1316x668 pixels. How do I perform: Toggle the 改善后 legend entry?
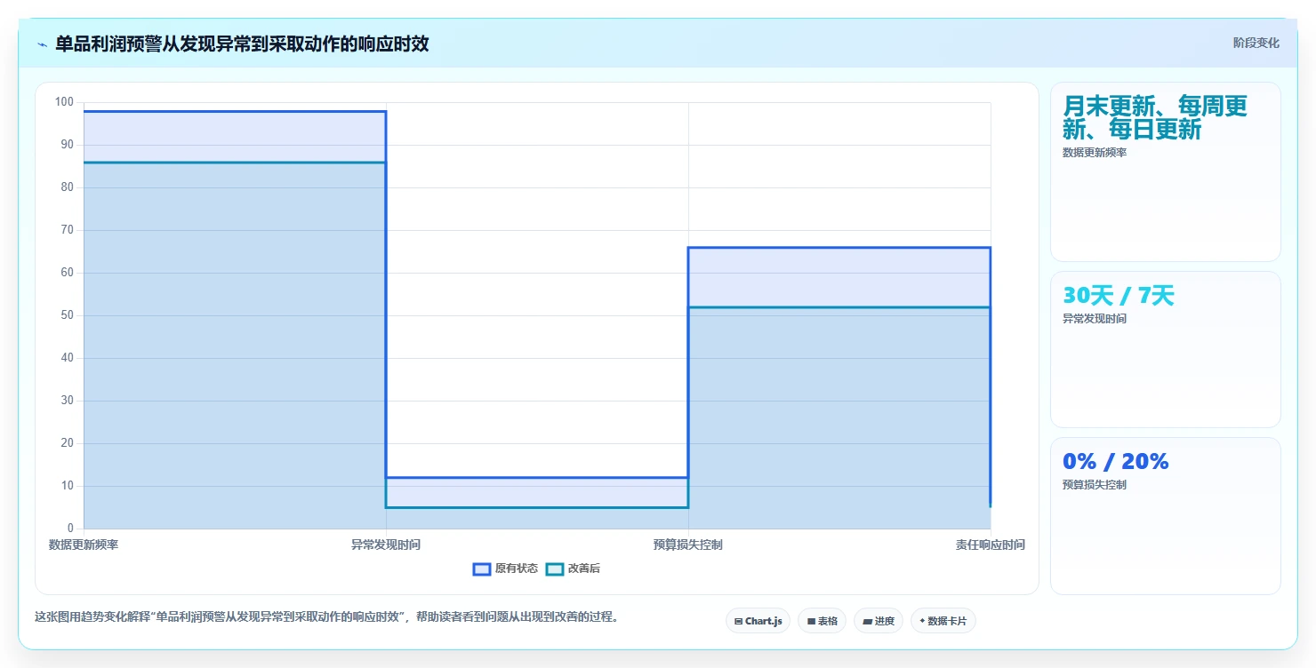point(573,569)
